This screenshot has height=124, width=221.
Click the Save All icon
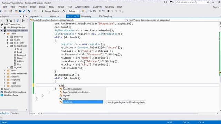[24, 11]
